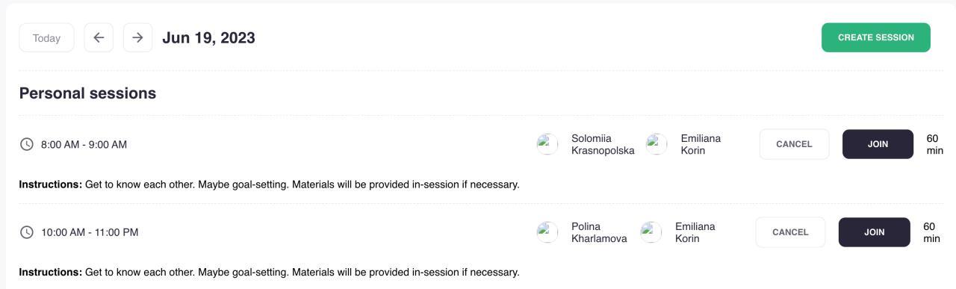Click Emiliana Korin's avatar in the 8:00 AM session

(x=657, y=144)
